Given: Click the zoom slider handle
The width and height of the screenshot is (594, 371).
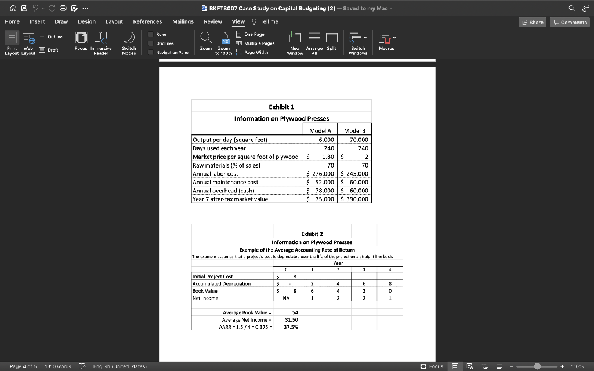Looking at the screenshot, I should tap(537, 366).
